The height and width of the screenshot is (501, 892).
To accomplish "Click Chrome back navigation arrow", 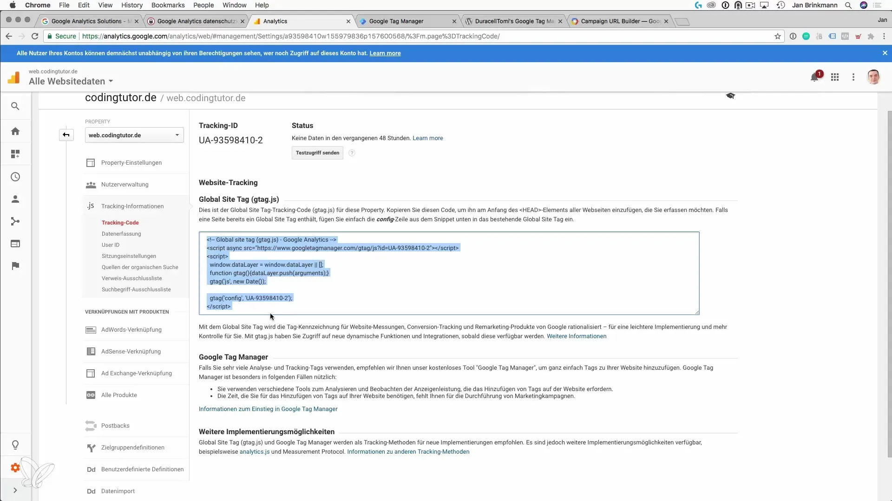I will [x=9, y=36].
